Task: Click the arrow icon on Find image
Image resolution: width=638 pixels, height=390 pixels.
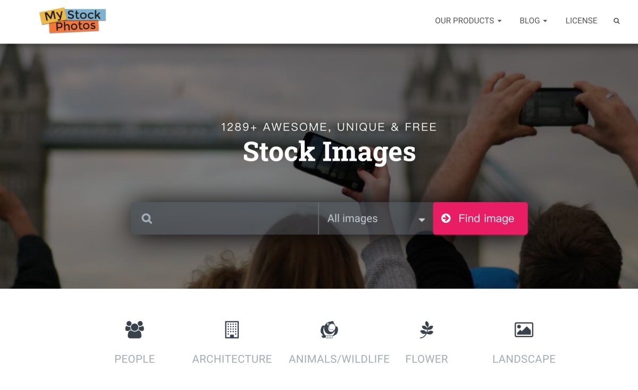Action: tap(446, 218)
